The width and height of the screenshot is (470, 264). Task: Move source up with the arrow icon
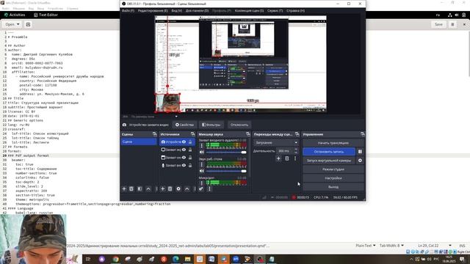tap(187, 189)
